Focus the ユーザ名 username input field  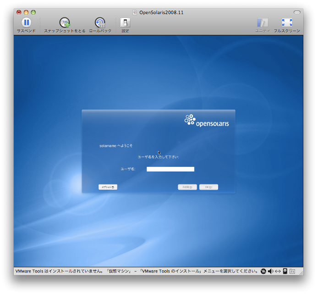(170, 169)
